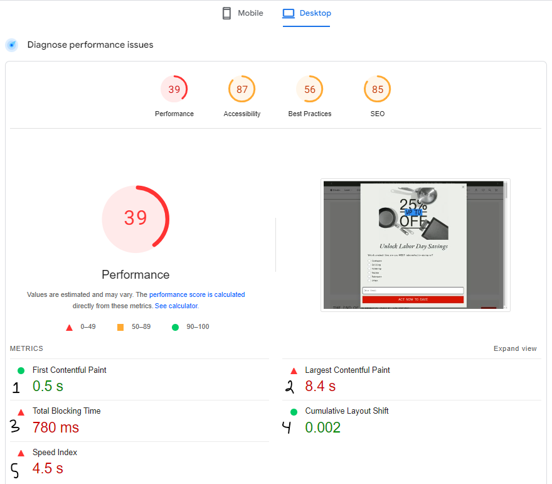Switch to the Mobile tab
The width and height of the screenshot is (552, 484).
click(243, 13)
